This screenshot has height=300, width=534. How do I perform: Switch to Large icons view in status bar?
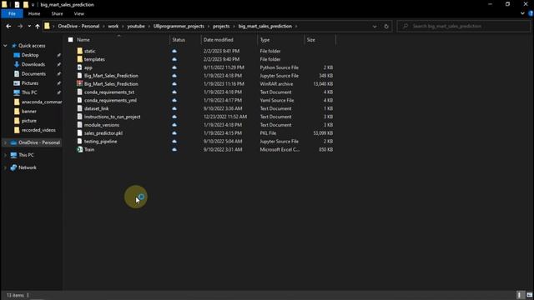(529, 295)
